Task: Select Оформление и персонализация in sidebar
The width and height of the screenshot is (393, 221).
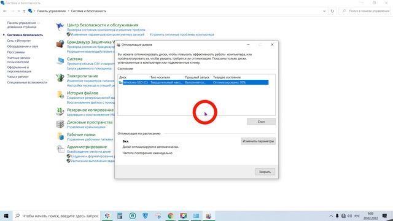Action: [19, 69]
